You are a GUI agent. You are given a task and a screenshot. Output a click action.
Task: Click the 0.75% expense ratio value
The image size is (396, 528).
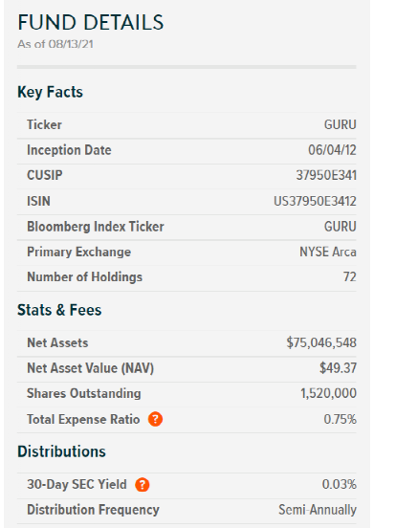(341, 419)
